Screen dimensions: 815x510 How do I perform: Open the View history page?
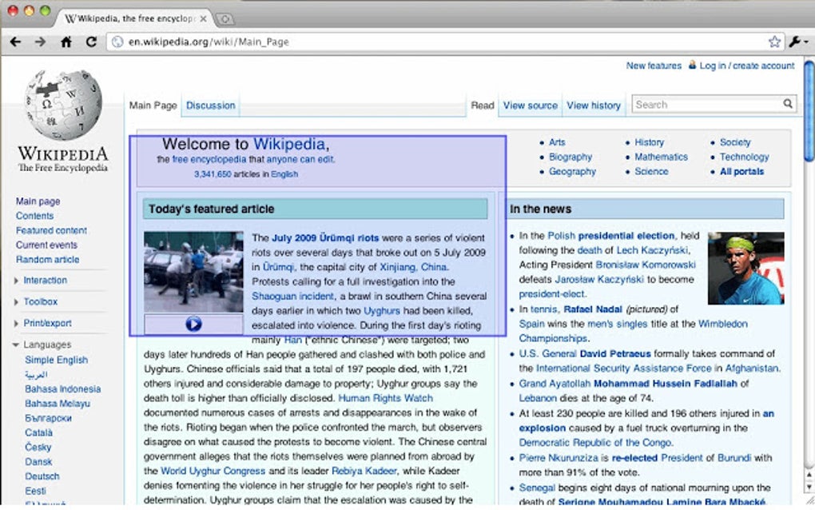(594, 105)
